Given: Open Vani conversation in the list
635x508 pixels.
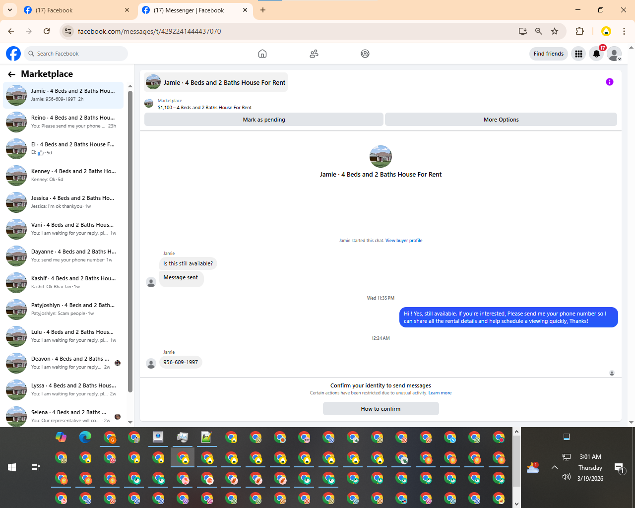Looking at the screenshot, I should [x=63, y=229].
